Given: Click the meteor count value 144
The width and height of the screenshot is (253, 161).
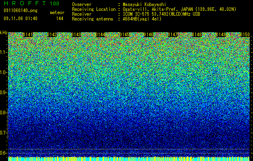Looking at the screenshot, I should [60, 19].
